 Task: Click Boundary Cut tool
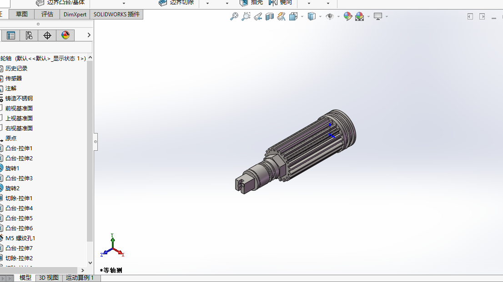tap(176, 3)
